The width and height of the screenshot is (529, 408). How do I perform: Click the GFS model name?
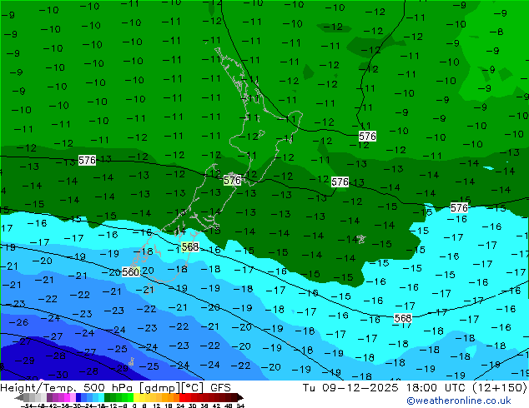click(x=220, y=388)
